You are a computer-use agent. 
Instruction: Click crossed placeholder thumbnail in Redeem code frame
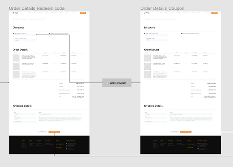tap(16, 66)
